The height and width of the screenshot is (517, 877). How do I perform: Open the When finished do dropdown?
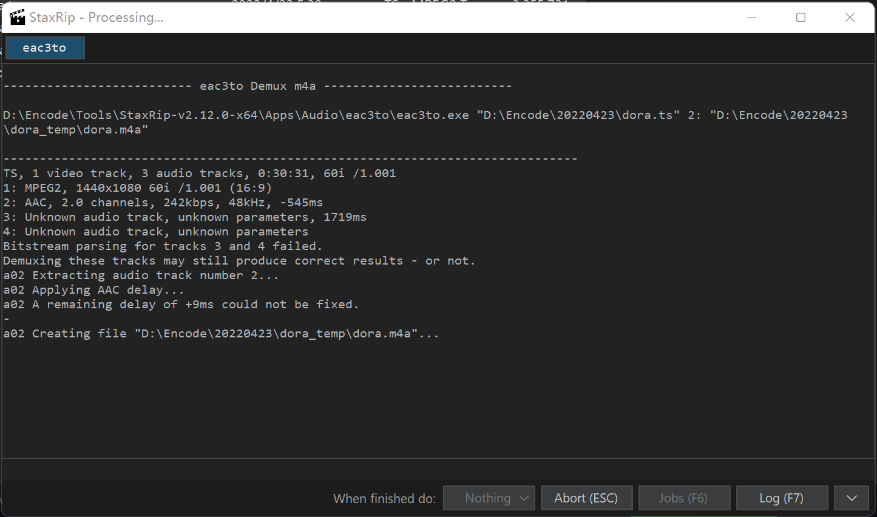(x=489, y=498)
